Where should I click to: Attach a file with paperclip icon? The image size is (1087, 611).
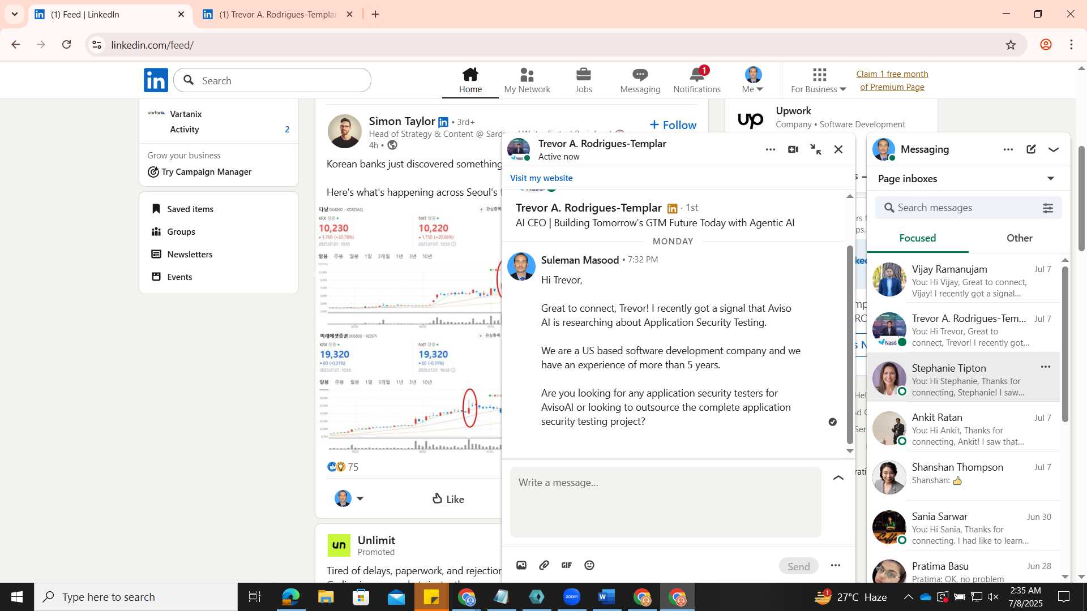(544, 565)
